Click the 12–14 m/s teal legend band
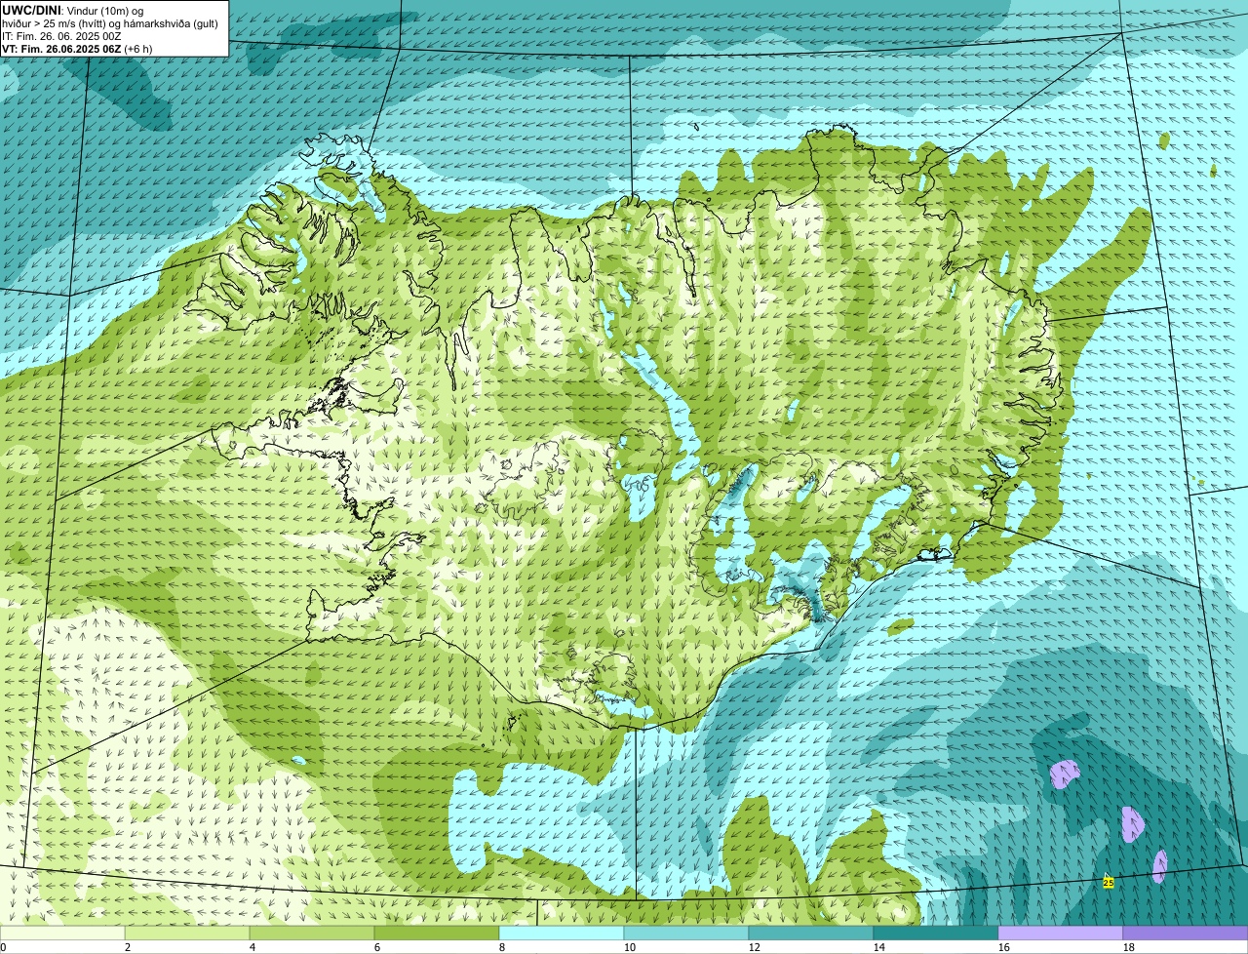1248x954 pixels. tap(811, 934)
